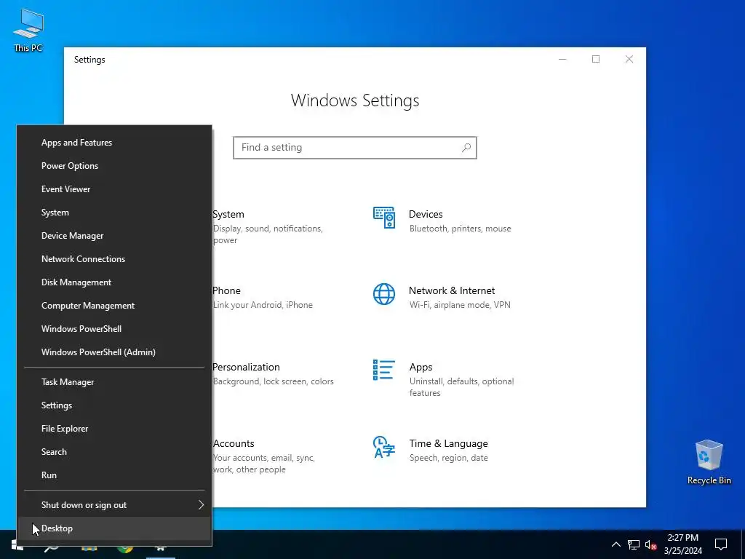Click the magnifier icon in Find a setting
Viewport: 745px width, 559px height.
coord(466,148)
